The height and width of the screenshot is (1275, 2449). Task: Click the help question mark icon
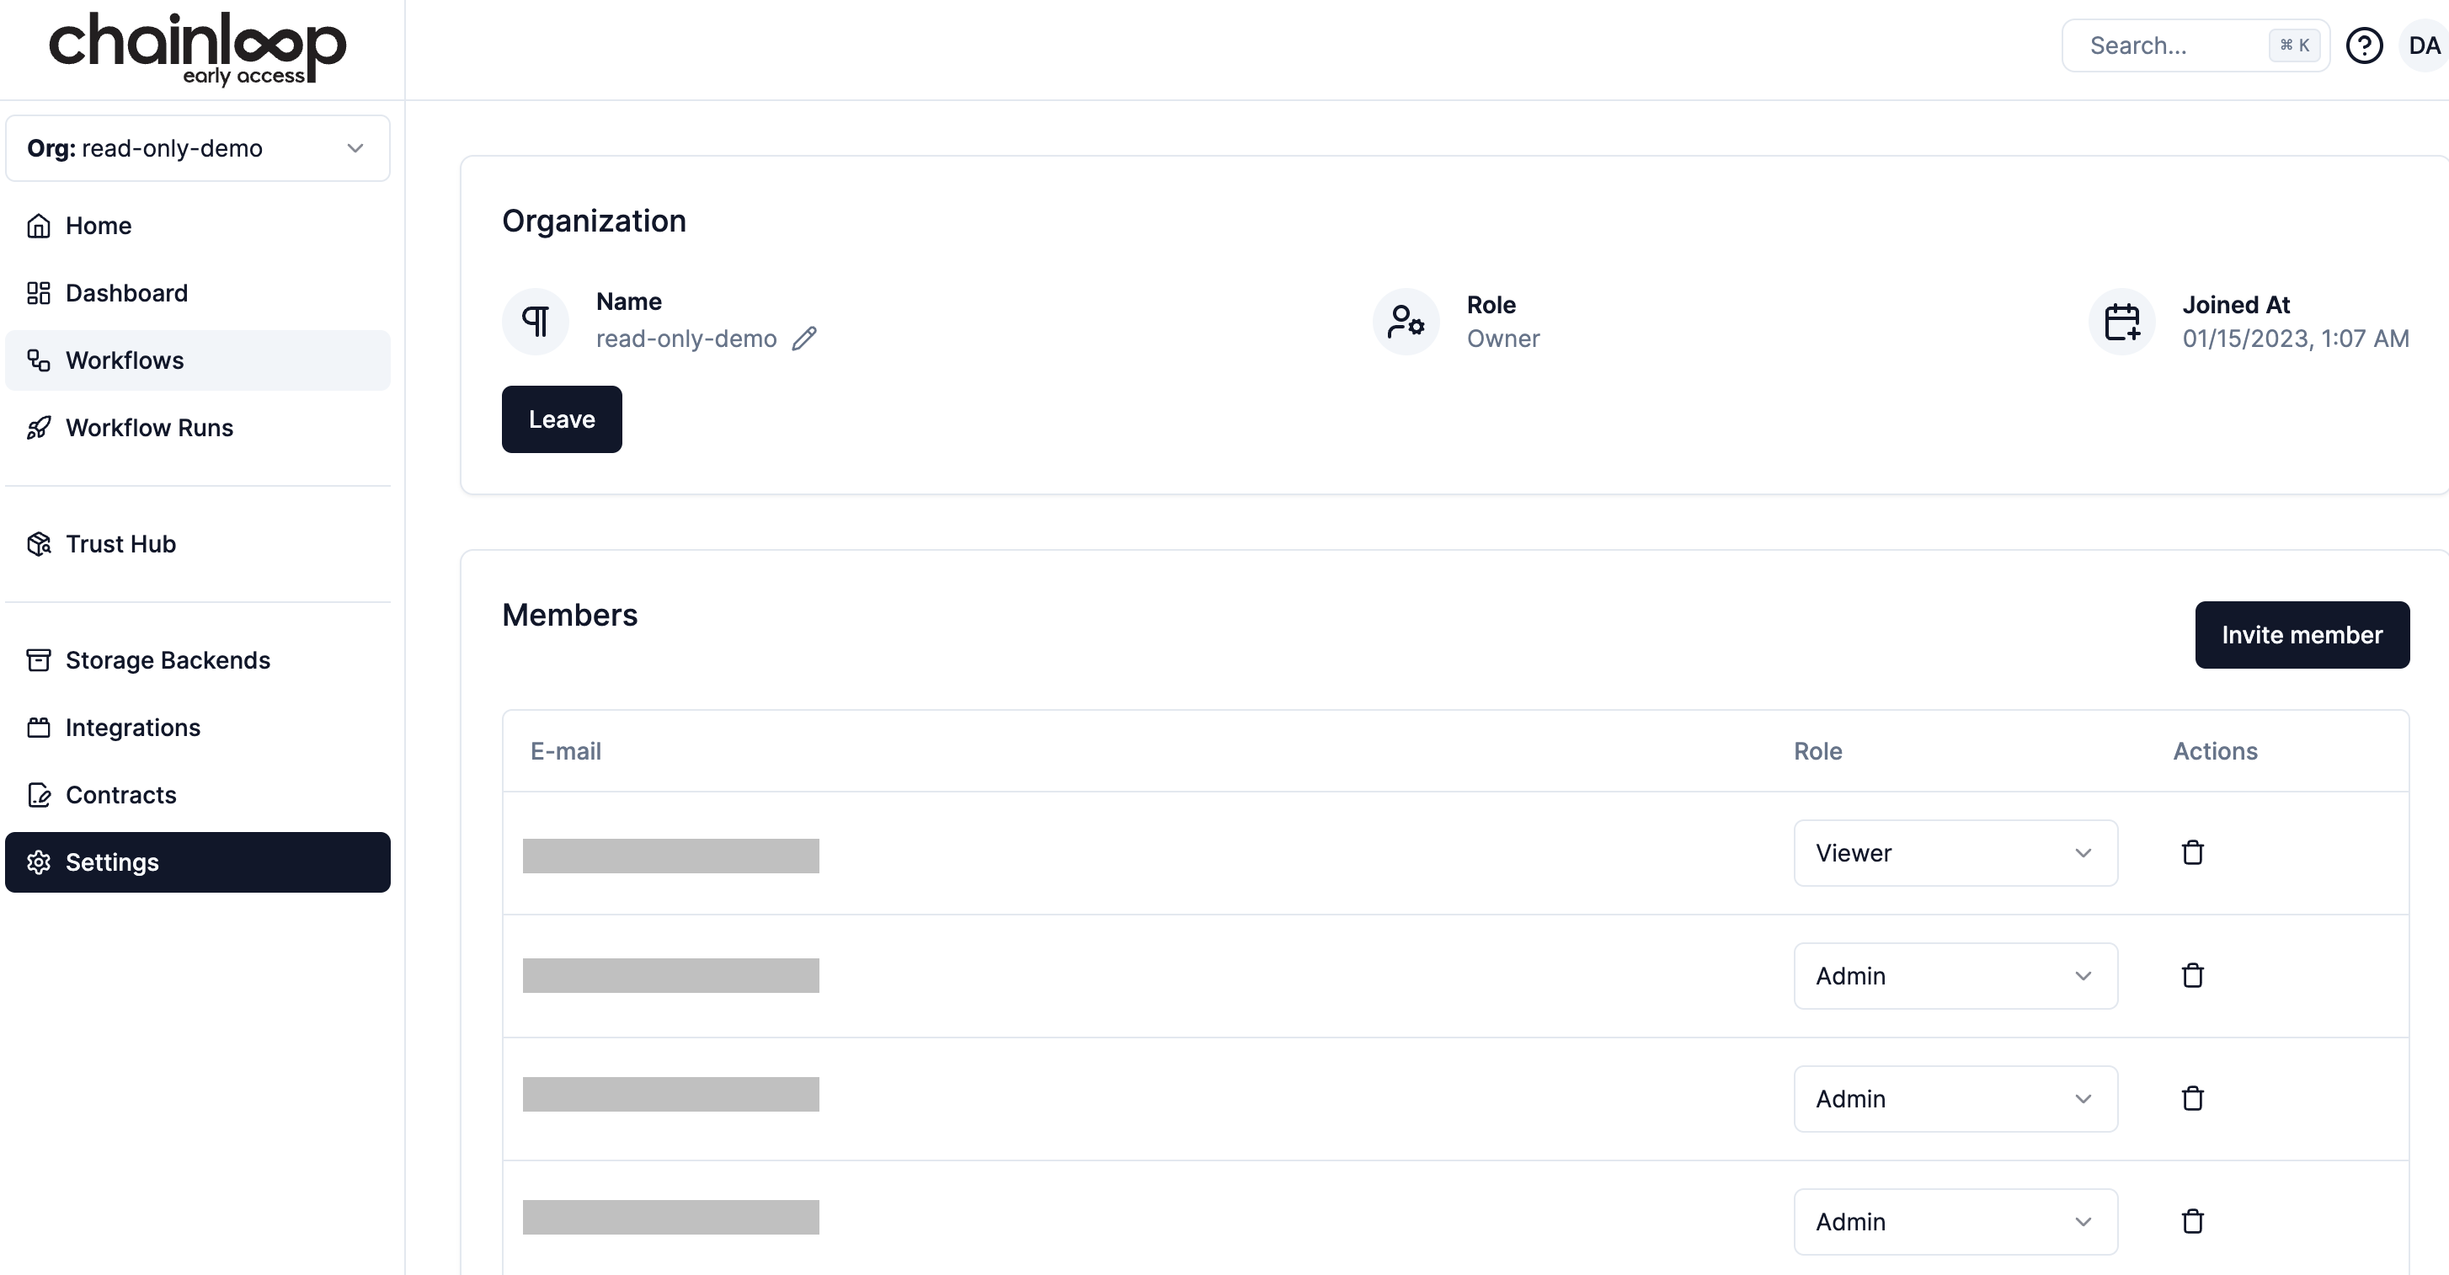tap(2366, 45)
